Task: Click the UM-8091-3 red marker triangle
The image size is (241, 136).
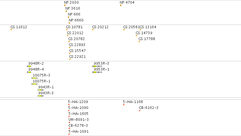Action: (69, 122)
